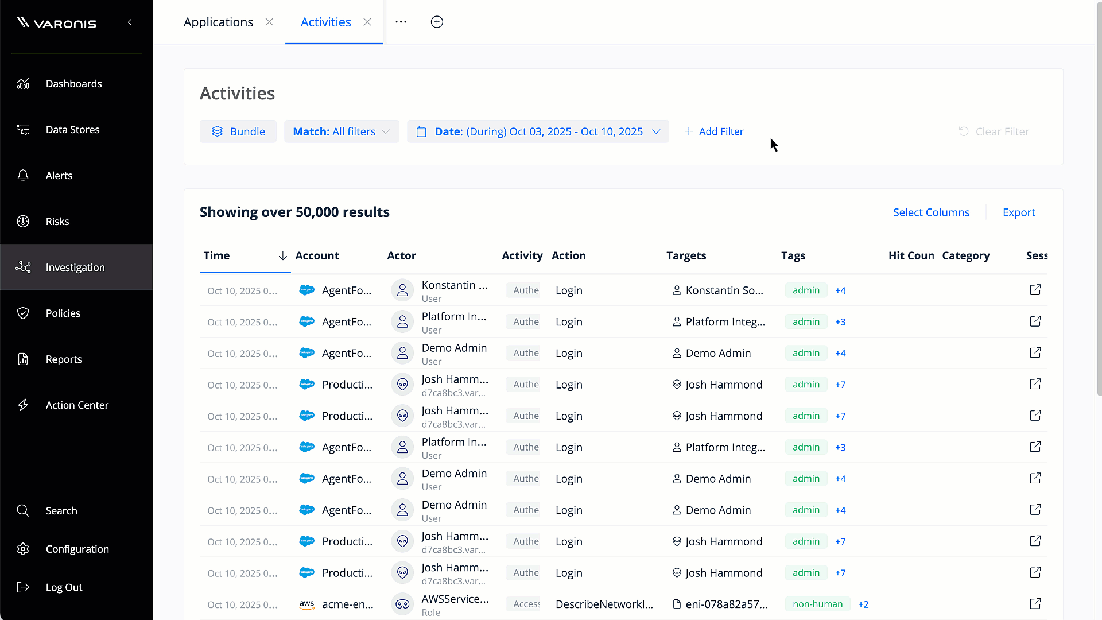The height and width of the screenshot is (620, 1102).
Task: Click the +7 tags on Josh Hammond row
Action: [x=840, y=385]
